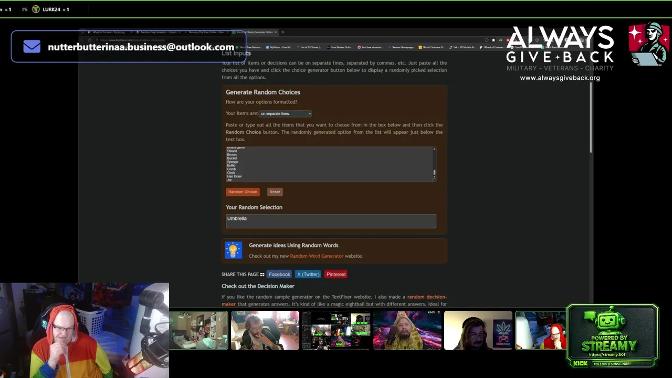Click the outlook.com email address text
The width and height of the screenshot is (672, 378).
(x=141, y=47)
